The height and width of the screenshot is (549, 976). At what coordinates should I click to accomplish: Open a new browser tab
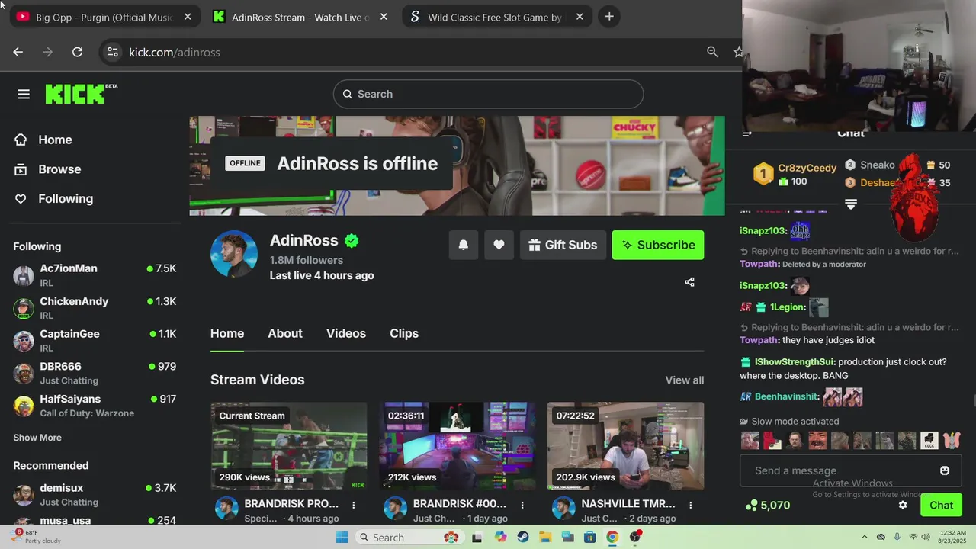click(608, 16)
